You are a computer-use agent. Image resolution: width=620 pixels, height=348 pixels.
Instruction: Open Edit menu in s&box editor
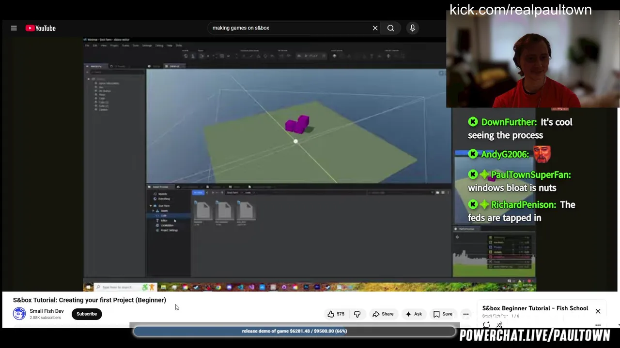[95, 45]
